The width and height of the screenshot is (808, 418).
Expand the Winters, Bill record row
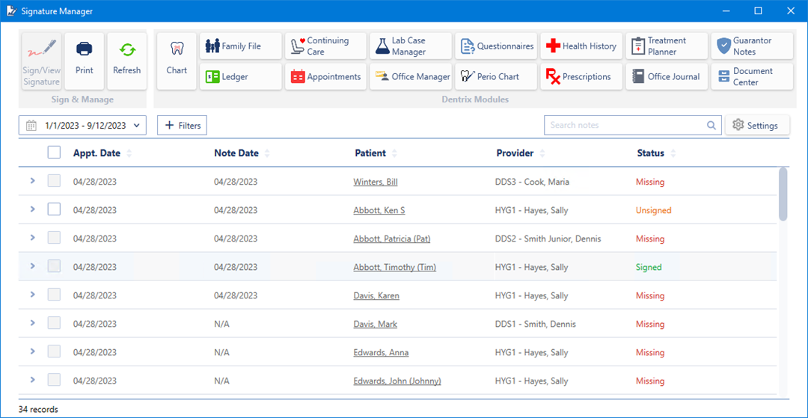[x=32, y=181]
